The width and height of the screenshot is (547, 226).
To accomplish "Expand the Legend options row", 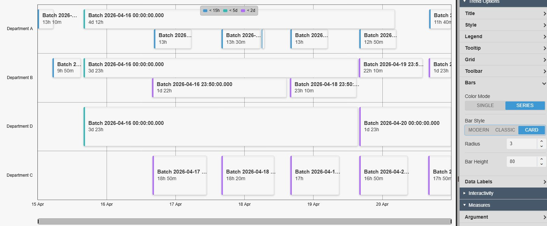I will coord(503,36).
